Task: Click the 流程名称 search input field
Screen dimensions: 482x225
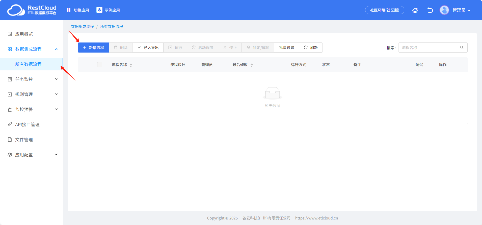Action: pos(429,48)
